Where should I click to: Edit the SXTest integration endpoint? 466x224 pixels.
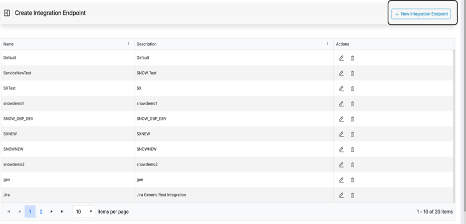pyautogui.click(x=341, y=88)
